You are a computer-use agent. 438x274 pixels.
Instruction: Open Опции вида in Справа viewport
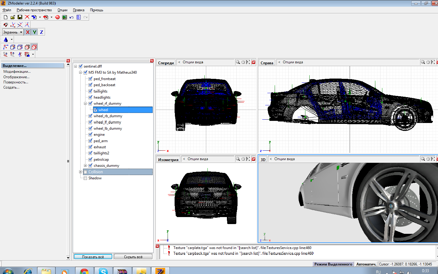pos(290,62)
